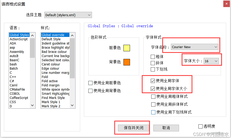Click the orange background color swatch

[x=127, y=62]
